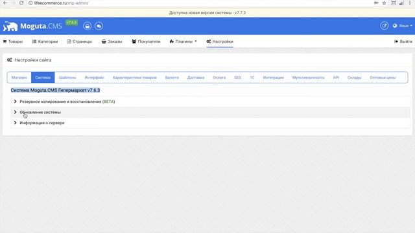Switch to the Шаблоны tab
The width and height of the screenshot is (415, 233).
click(x=67, y=78)
